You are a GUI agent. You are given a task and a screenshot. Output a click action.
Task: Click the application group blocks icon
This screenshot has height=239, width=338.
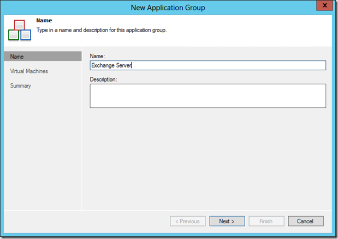20,30
